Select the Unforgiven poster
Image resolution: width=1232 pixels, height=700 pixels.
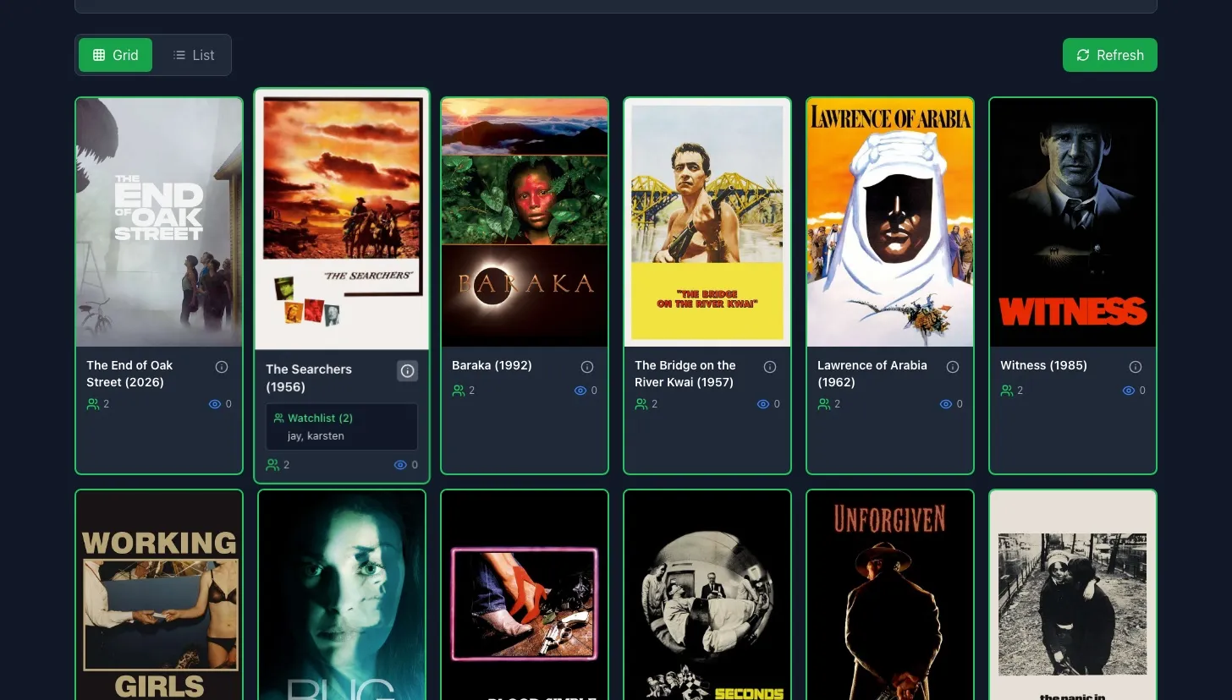(x=890, y=595)
